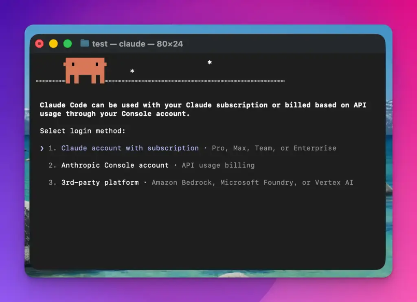Image resolution: width=417 pixels, height=302 pixels.
Task: Click the orange Claude pixel mascot
Action: (85, 70)
